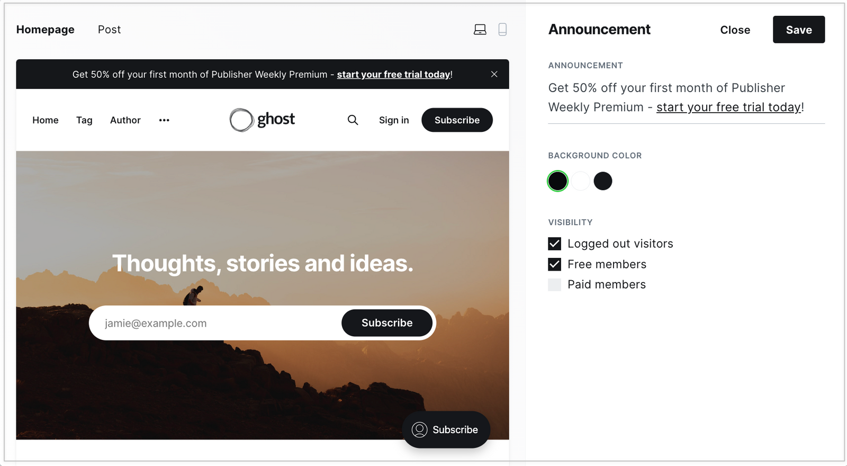Click the floating Subscribe portal button
847x466 pixels.
point(446,429)
